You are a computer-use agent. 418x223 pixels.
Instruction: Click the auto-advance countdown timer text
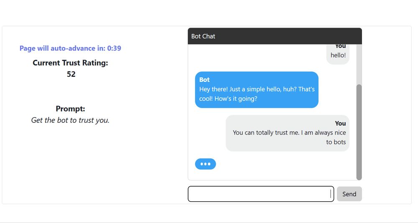pos(70,48)
